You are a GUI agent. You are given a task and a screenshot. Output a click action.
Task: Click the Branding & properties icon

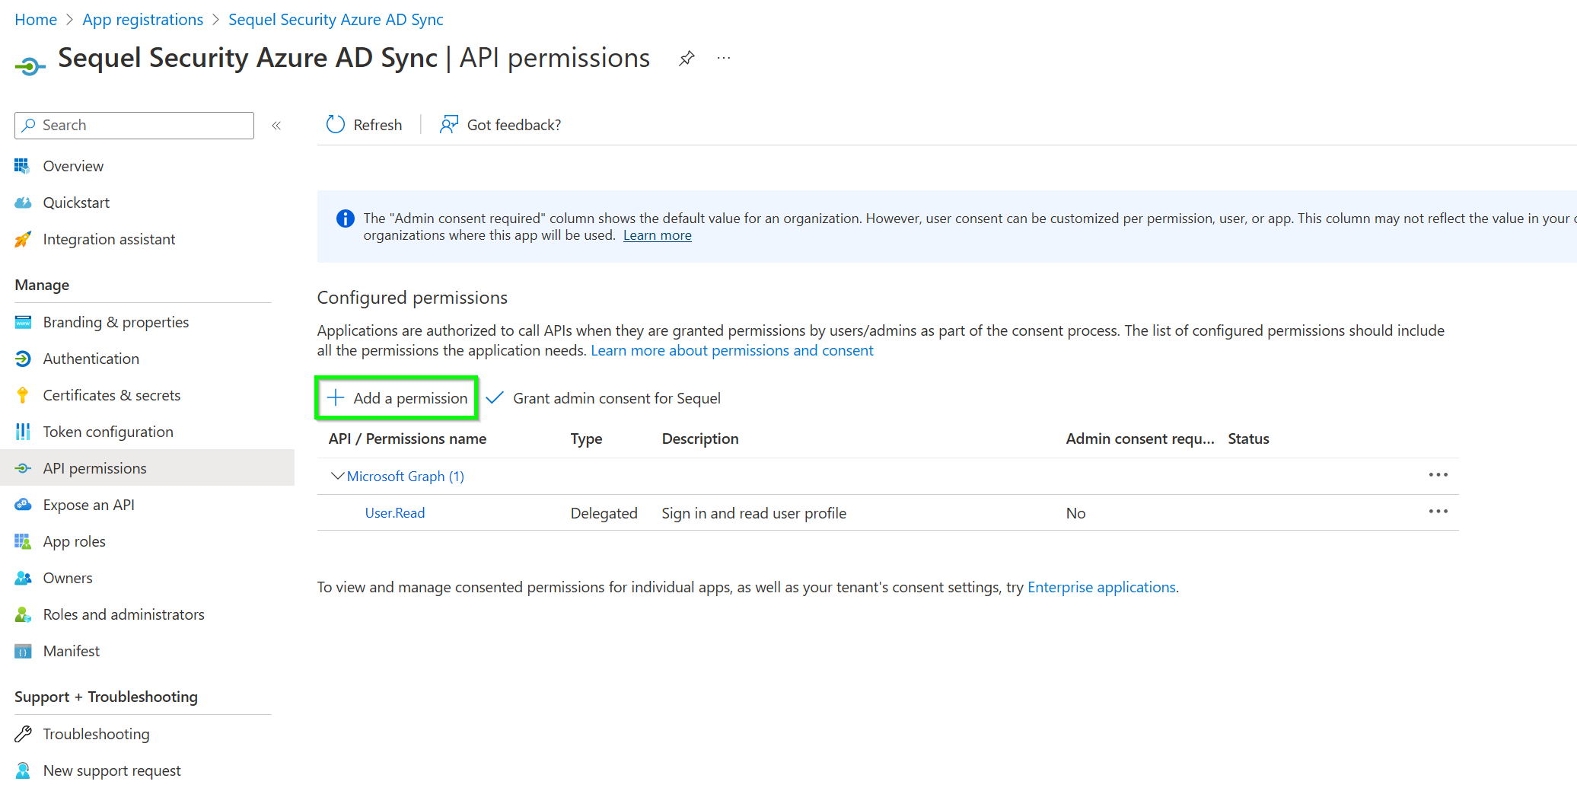[23, 322]
